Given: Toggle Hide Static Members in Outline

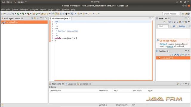Looking at the screenshot, I should [181, 55].
